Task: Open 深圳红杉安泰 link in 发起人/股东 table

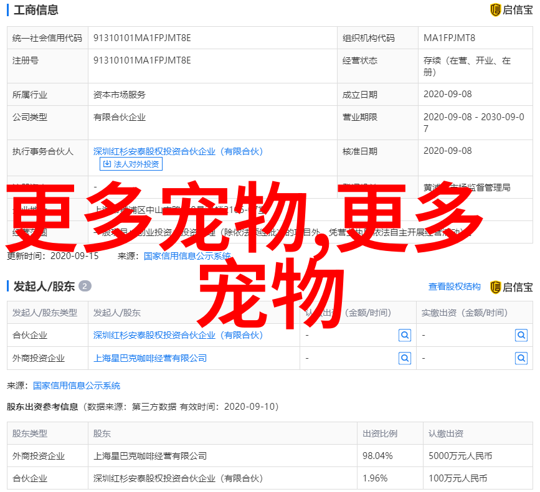Action: (x=178, y=335)
